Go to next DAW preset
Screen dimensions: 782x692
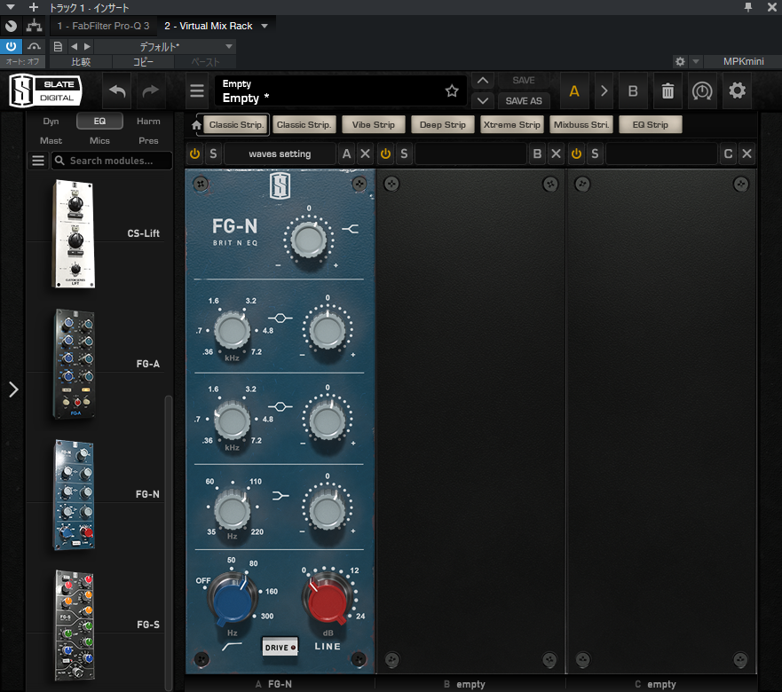coord(87,46)
